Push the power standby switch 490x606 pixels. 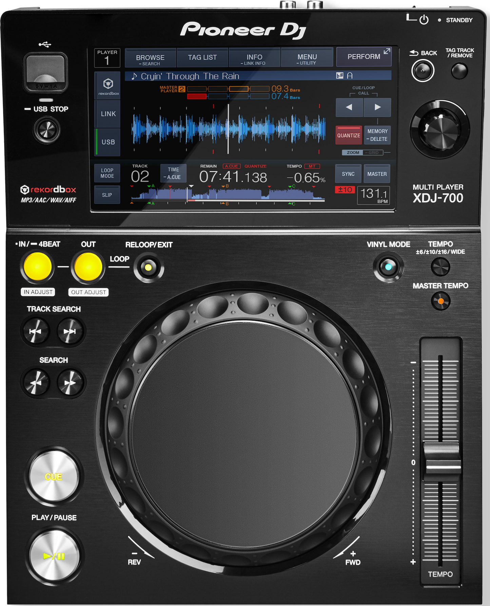pyautogui.click(x=424, y=20)
